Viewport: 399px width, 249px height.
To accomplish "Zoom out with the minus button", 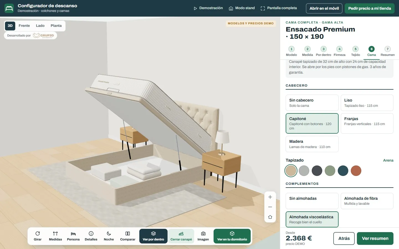I will (x=270, y=207).
